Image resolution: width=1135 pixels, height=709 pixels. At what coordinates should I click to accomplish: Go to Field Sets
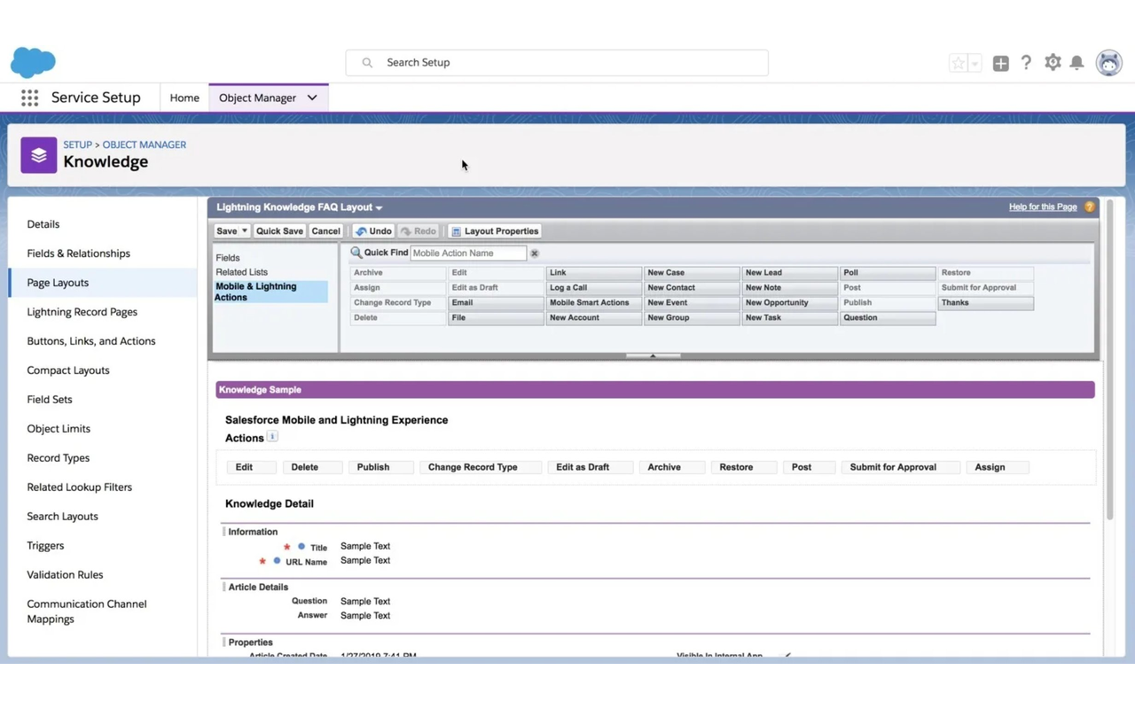(50, 400)
